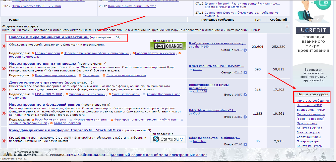Click the red arrows icon beside Инвестирование для начинающих
This screenshot has height=162, width=336.
coord(4,69)
